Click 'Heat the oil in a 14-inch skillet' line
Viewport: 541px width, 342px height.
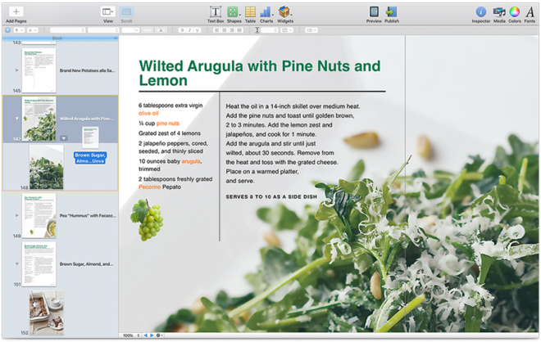click(x=293, y=106)
